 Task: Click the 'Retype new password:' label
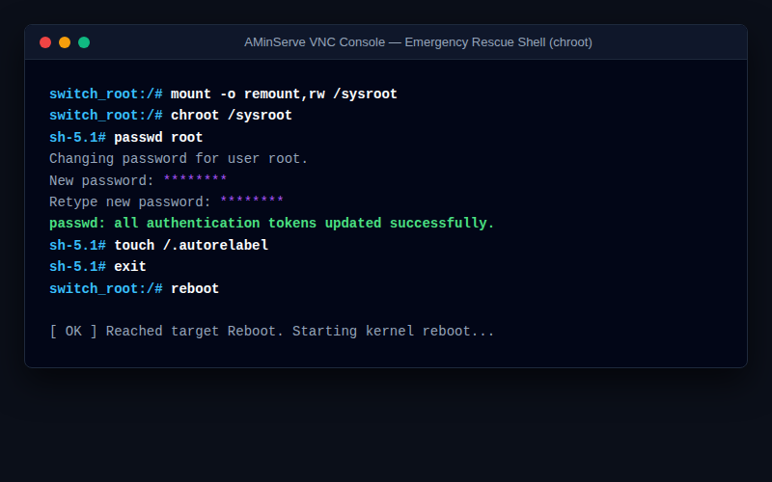point(130,201)
